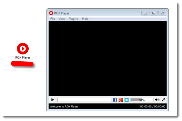This screenshot has height=121, width=182.
Task: Open the View menu
Action: pos(62,19)
